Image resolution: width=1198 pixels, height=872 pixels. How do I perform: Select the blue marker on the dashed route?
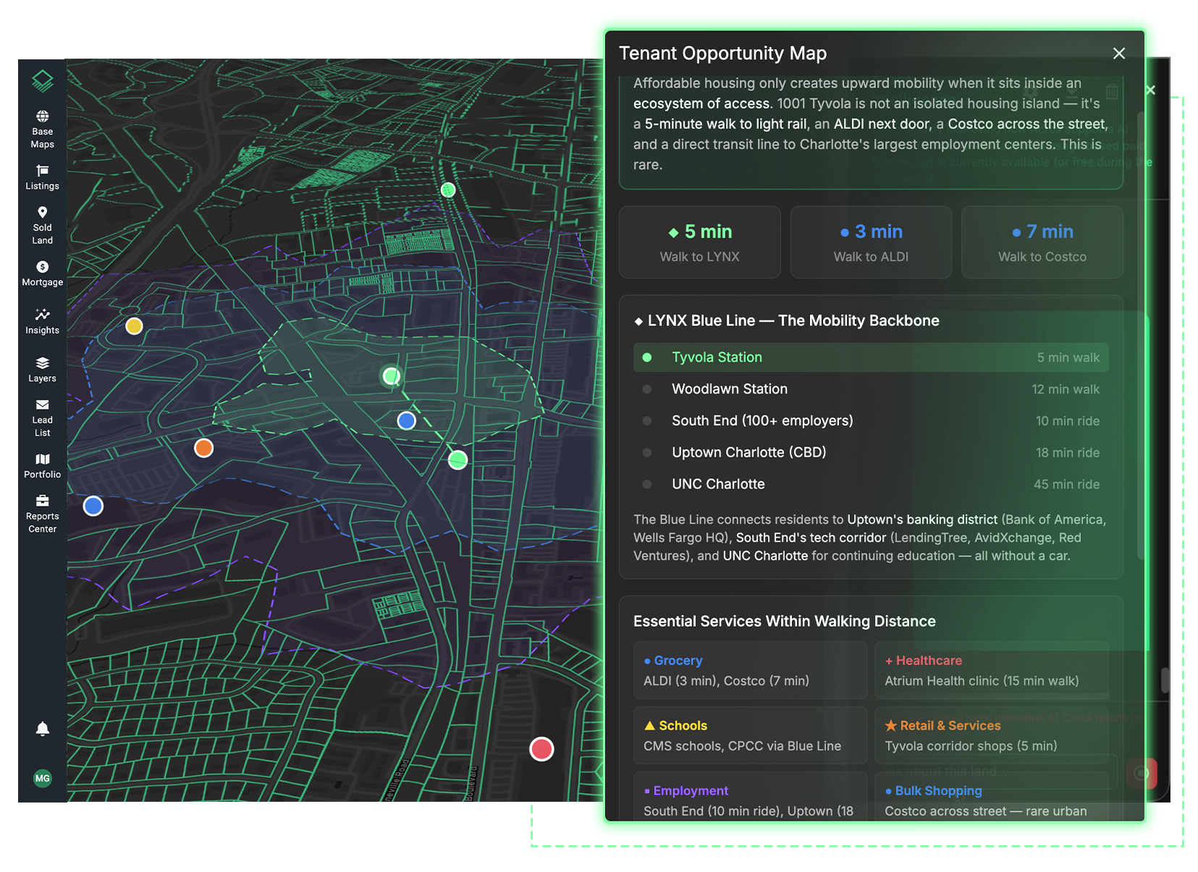(x=407, y=420)
